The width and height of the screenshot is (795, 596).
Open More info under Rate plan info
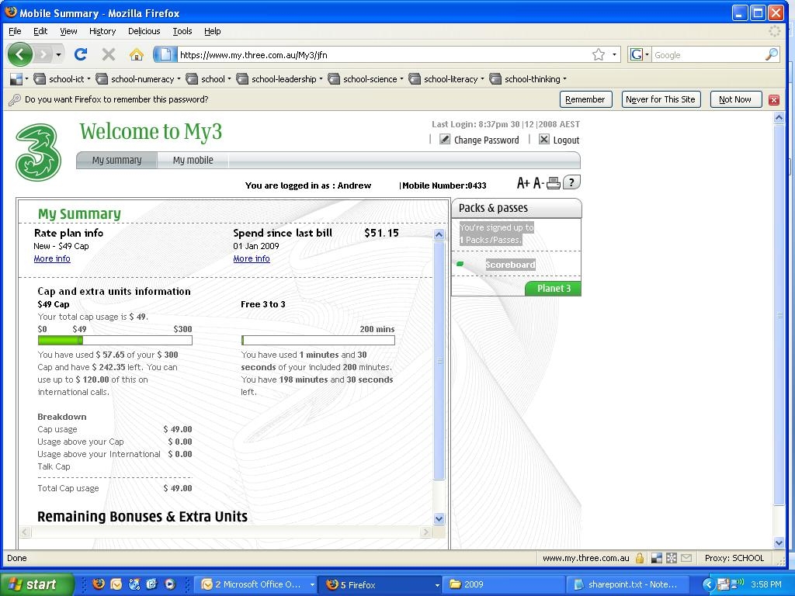pyautogui.click(x=52, y=258)
